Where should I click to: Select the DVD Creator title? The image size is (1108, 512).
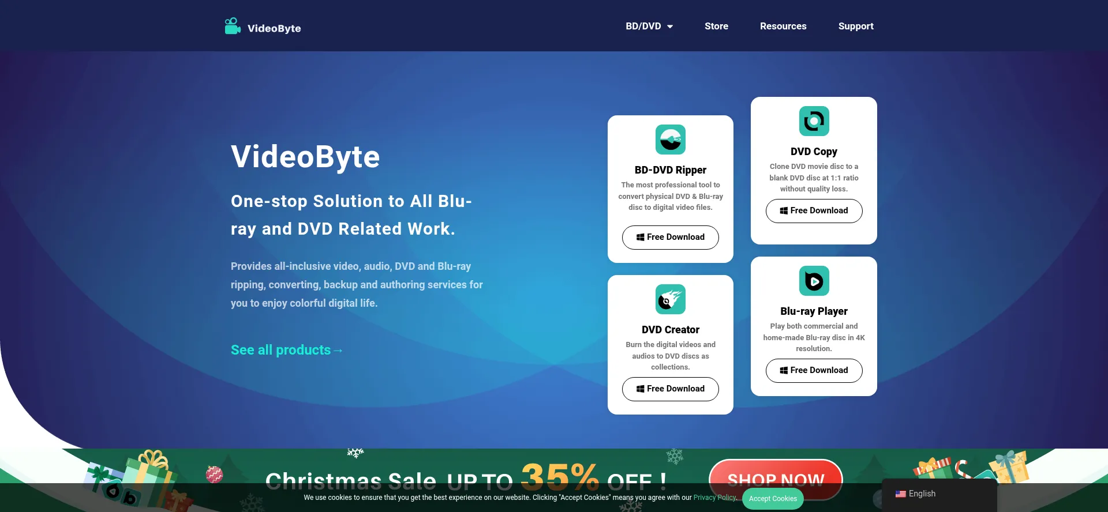tap(671, 330)
